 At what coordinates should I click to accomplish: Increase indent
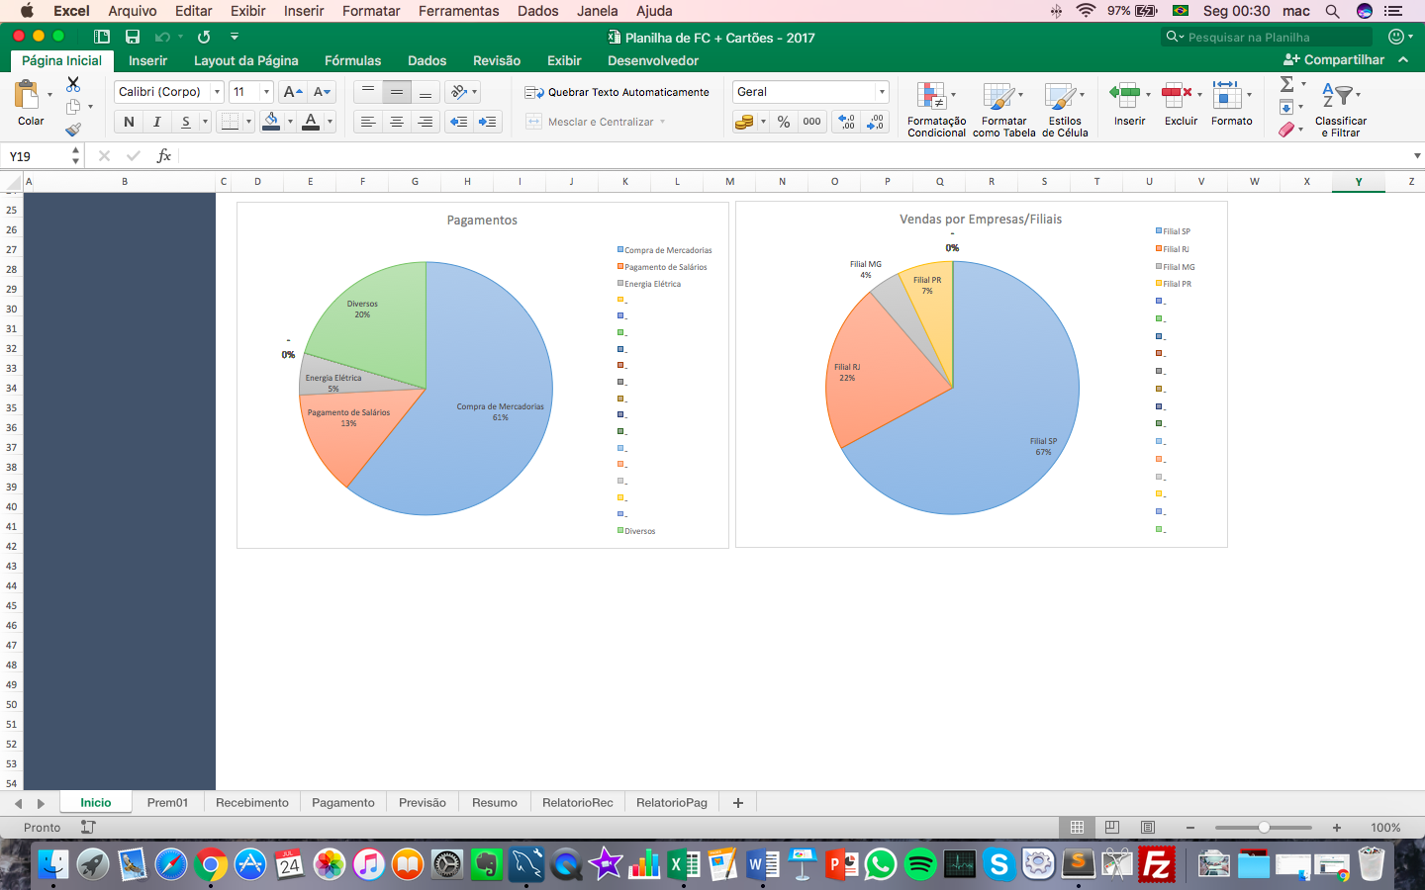[x=488, y=122]
